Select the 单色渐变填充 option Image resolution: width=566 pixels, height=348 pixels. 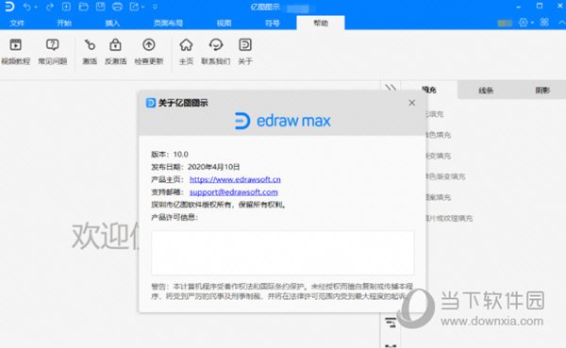coord(445,176)
